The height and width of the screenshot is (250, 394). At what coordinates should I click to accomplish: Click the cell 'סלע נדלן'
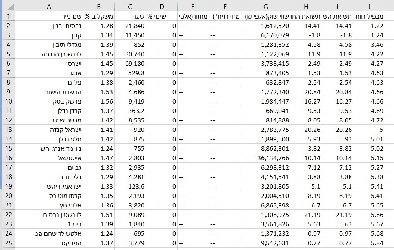coord(49,139)
